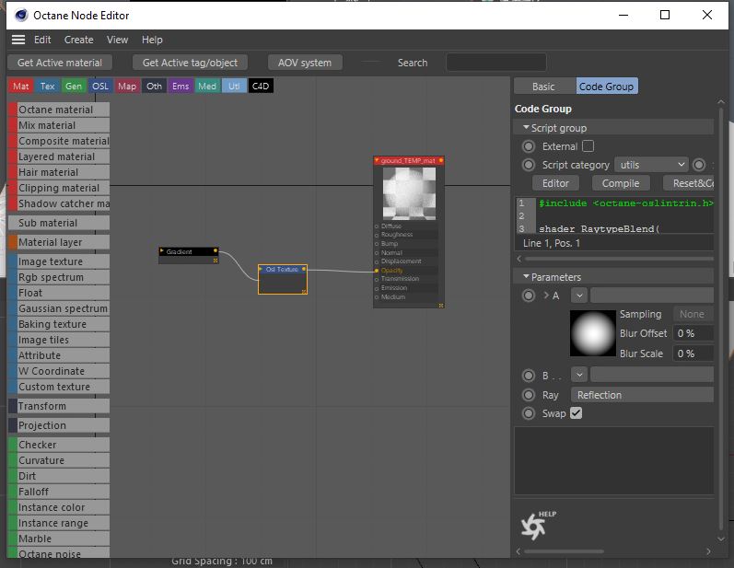Click the Gradient node's output port
This screenshot has height=568, width=734.
pyautogui.click(x=216, y=250)
